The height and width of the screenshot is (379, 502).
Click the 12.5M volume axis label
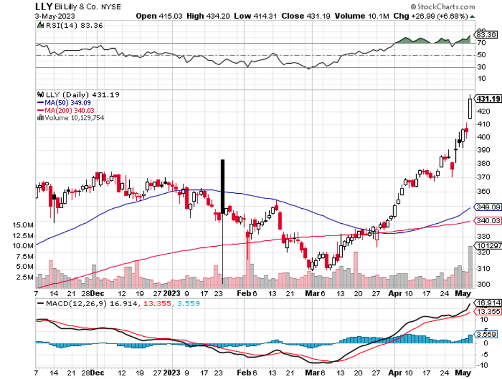(23, 236)
